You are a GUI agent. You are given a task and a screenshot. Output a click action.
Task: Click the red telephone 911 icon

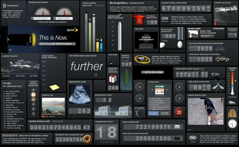[139, 19]
